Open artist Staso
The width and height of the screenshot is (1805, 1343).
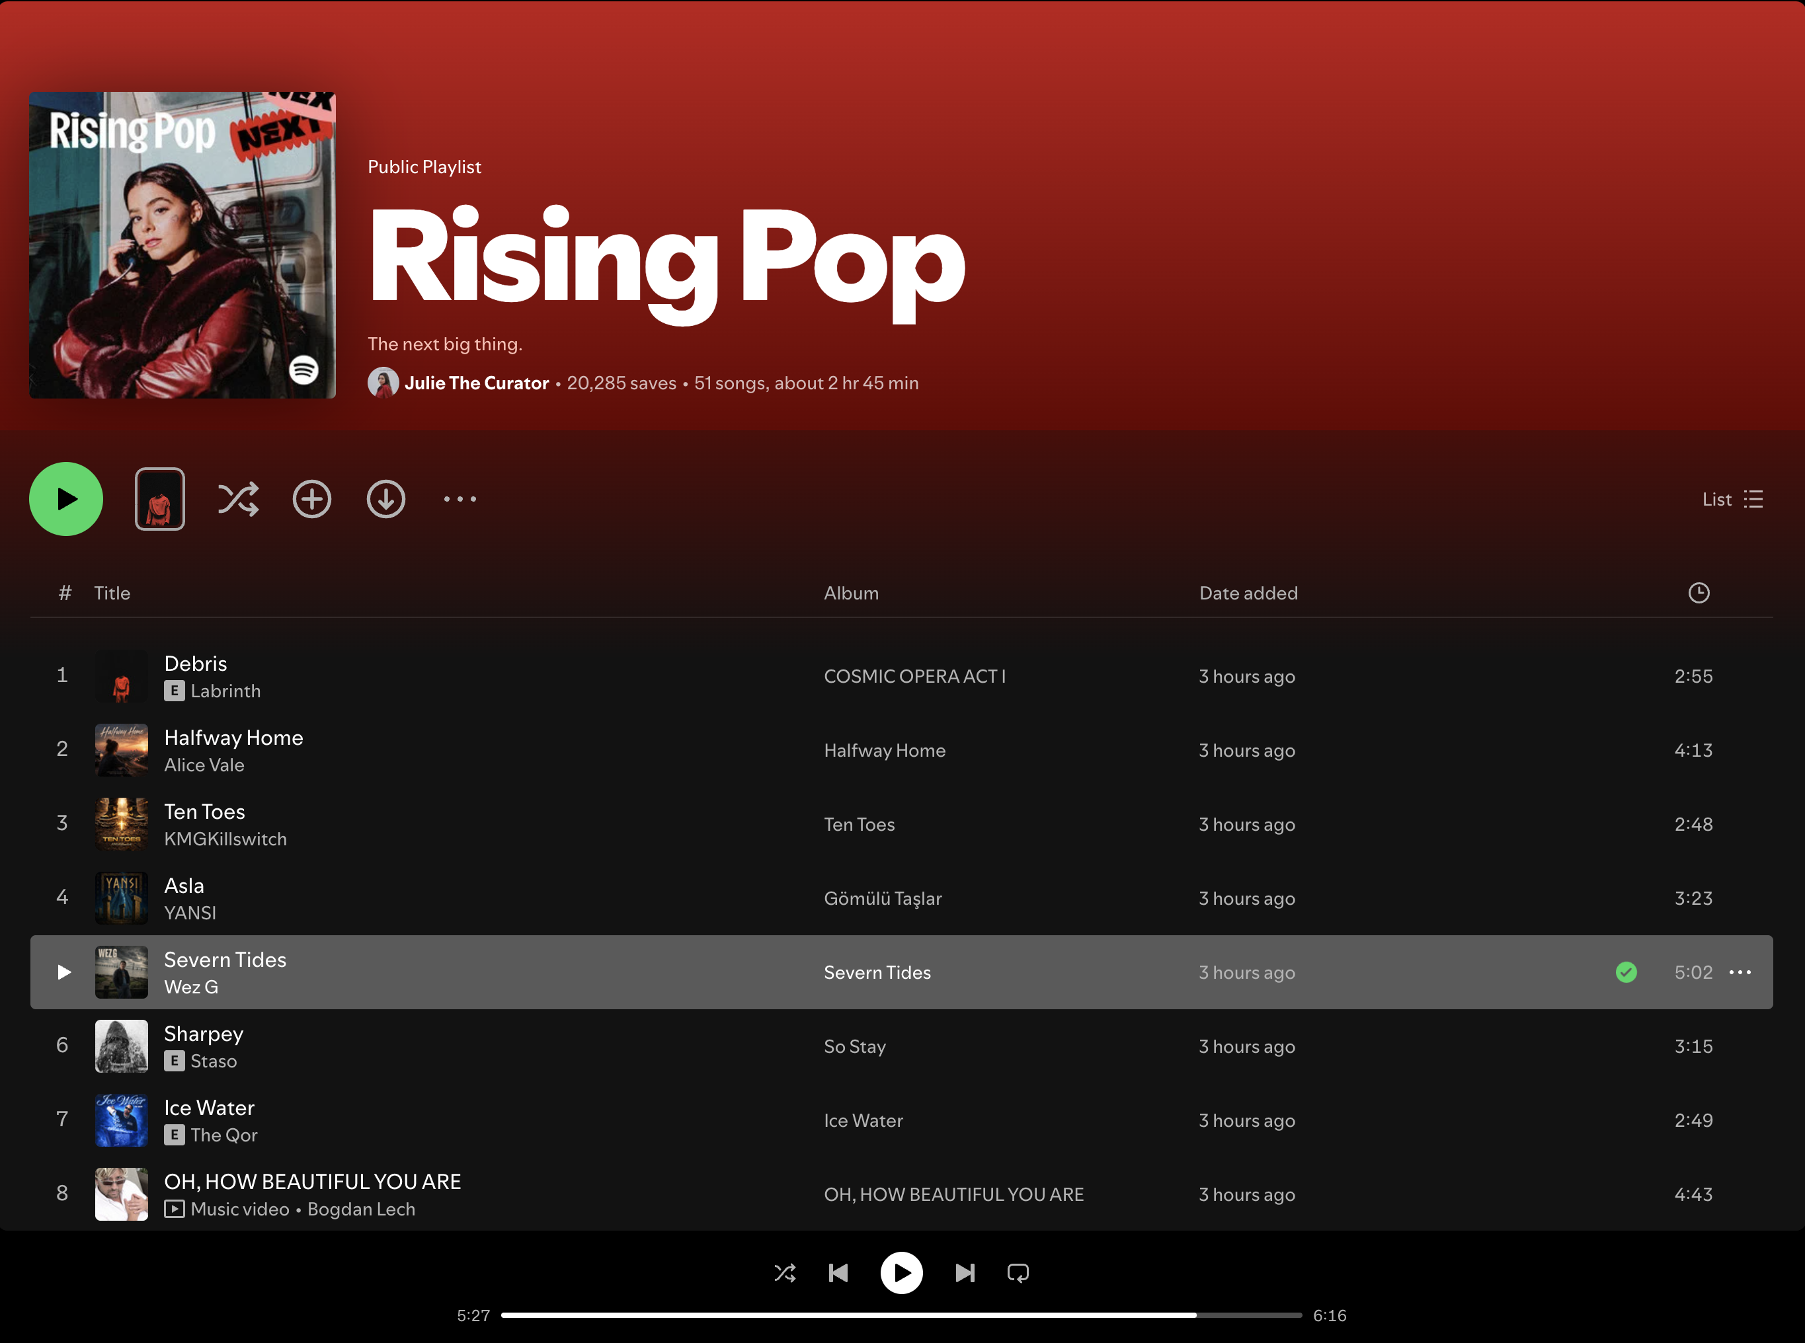(214, 1061)
